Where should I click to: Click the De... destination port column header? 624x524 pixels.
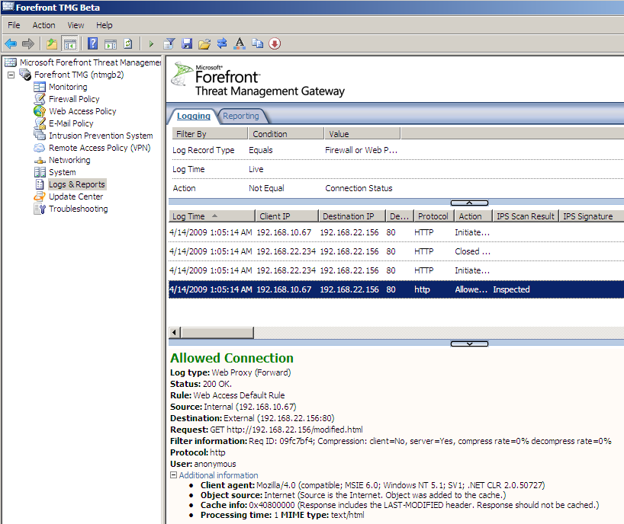[400, 216]
